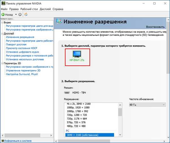The width and height of the screenshot is (170, 143).
Task: Collapse the Видео tree section
Action: click(2, 23)
